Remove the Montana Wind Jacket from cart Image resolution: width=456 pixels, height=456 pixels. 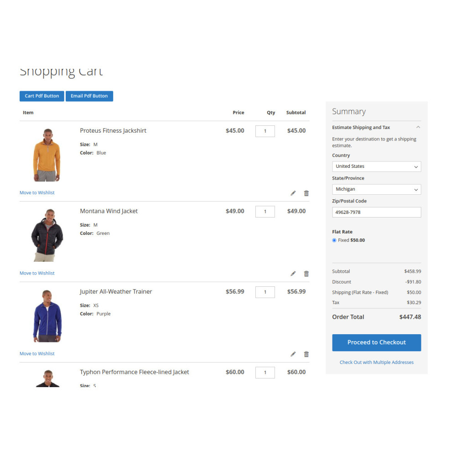[306, 274]
